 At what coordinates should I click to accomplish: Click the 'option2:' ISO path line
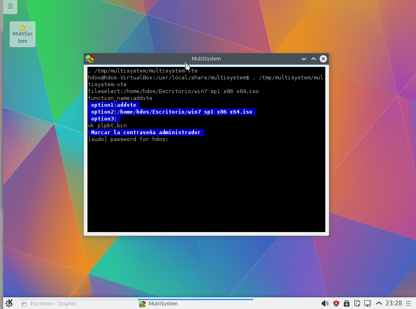point(172,112)
